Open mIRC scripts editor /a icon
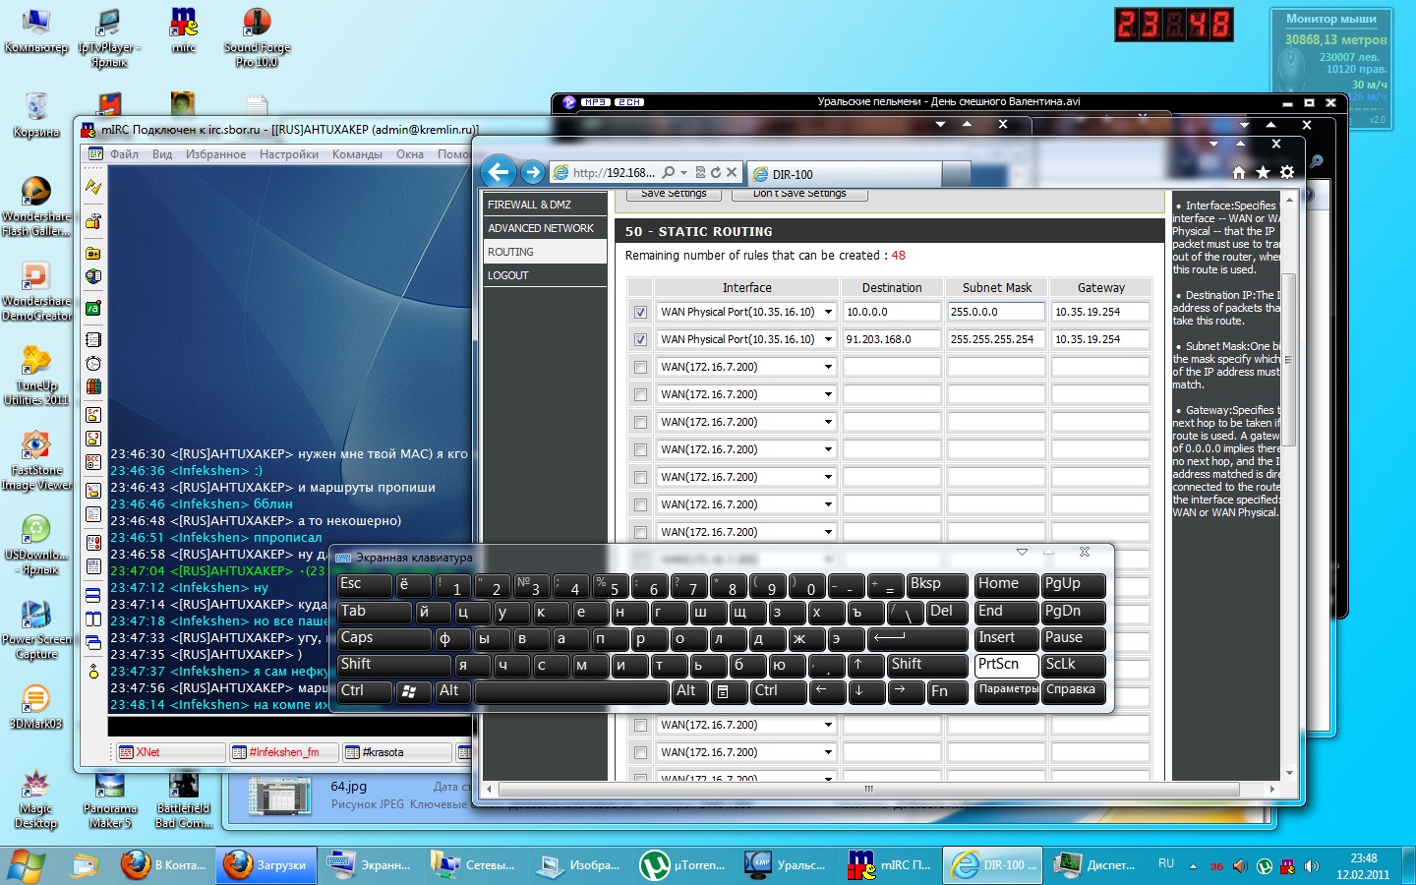 point(93,308)
